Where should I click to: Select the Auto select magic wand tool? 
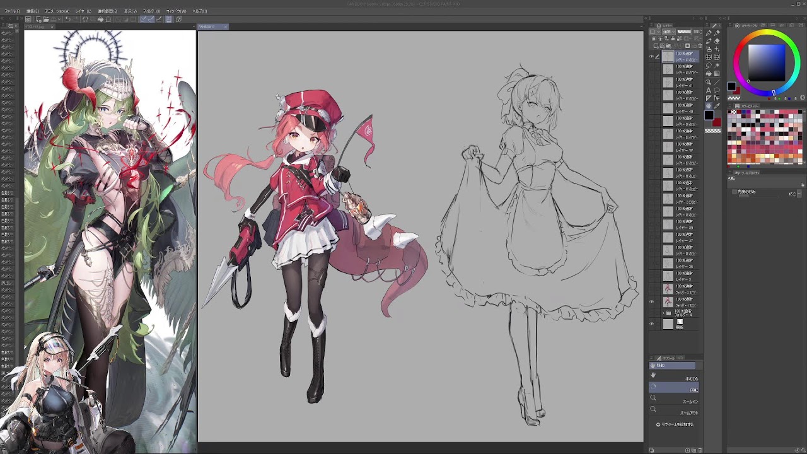tap(717, 66)
